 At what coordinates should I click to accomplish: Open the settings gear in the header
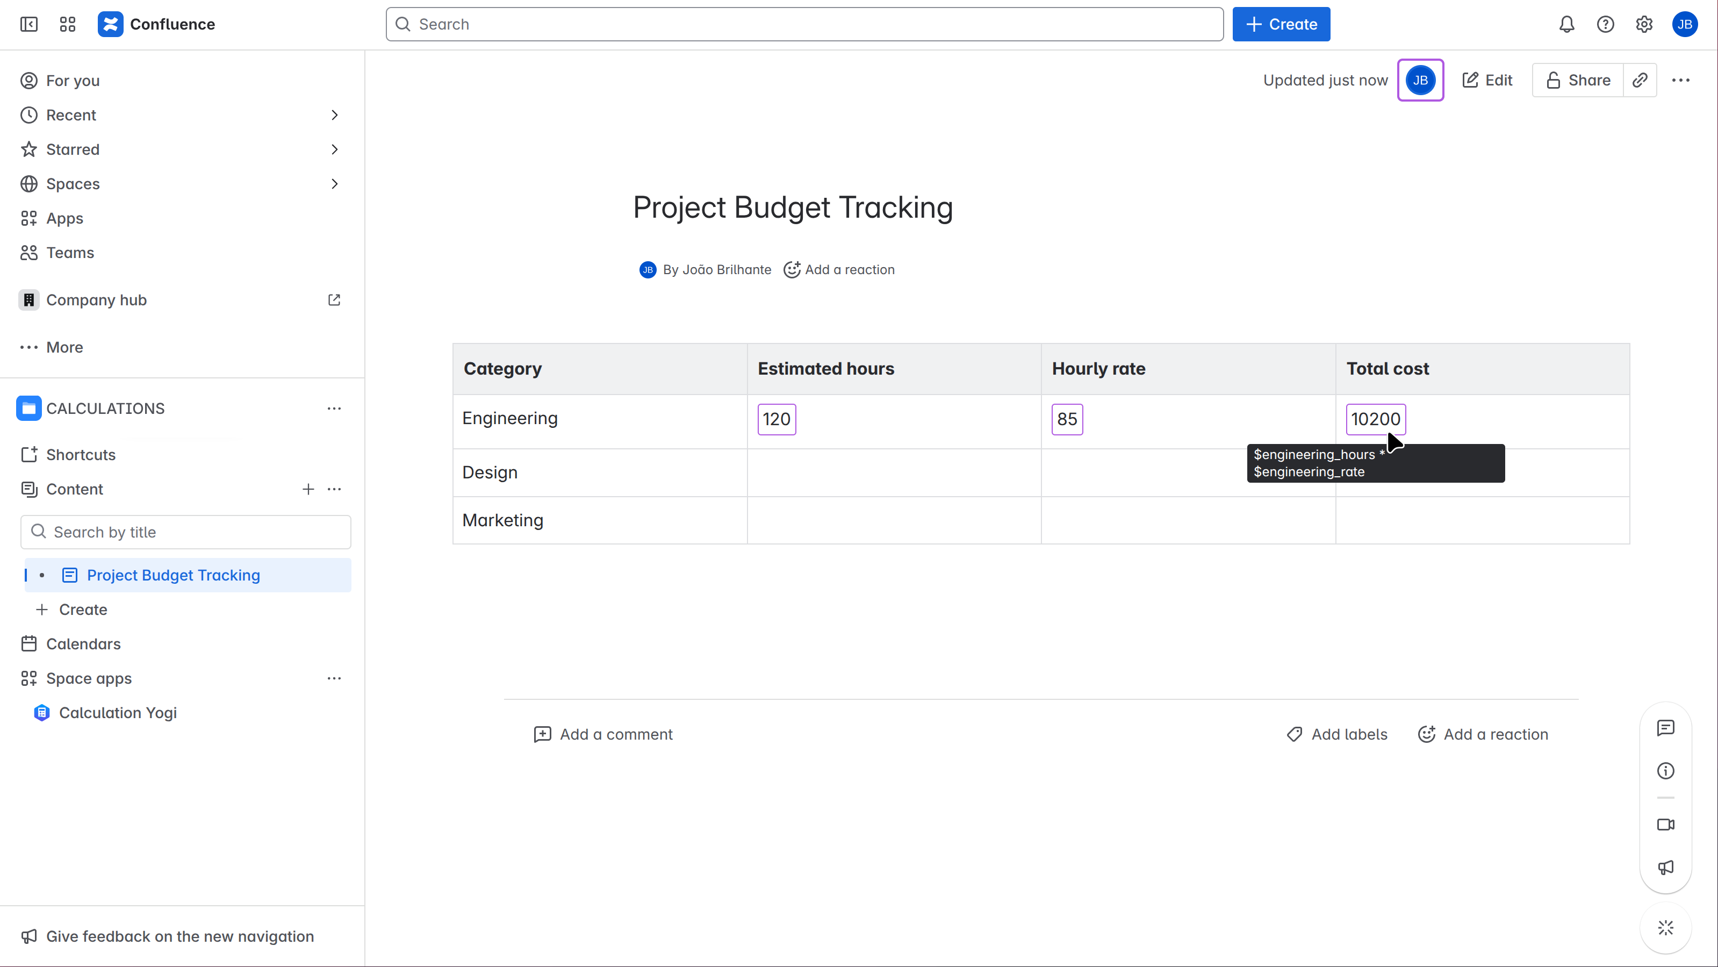tap(1644, 25)
